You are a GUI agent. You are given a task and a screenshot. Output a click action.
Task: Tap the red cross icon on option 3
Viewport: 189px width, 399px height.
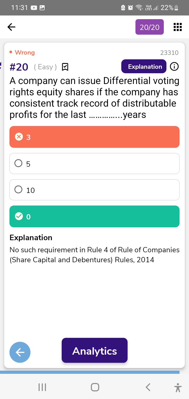[19, 137]
